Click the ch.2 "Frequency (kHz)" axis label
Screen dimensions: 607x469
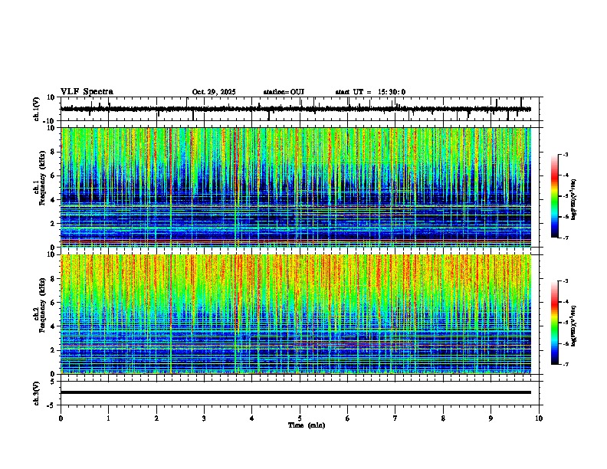coord(42,305)
